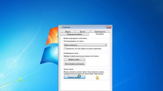Click the folder icon in title bar
The image size is (163, 91).
click(x=61, y=27)
